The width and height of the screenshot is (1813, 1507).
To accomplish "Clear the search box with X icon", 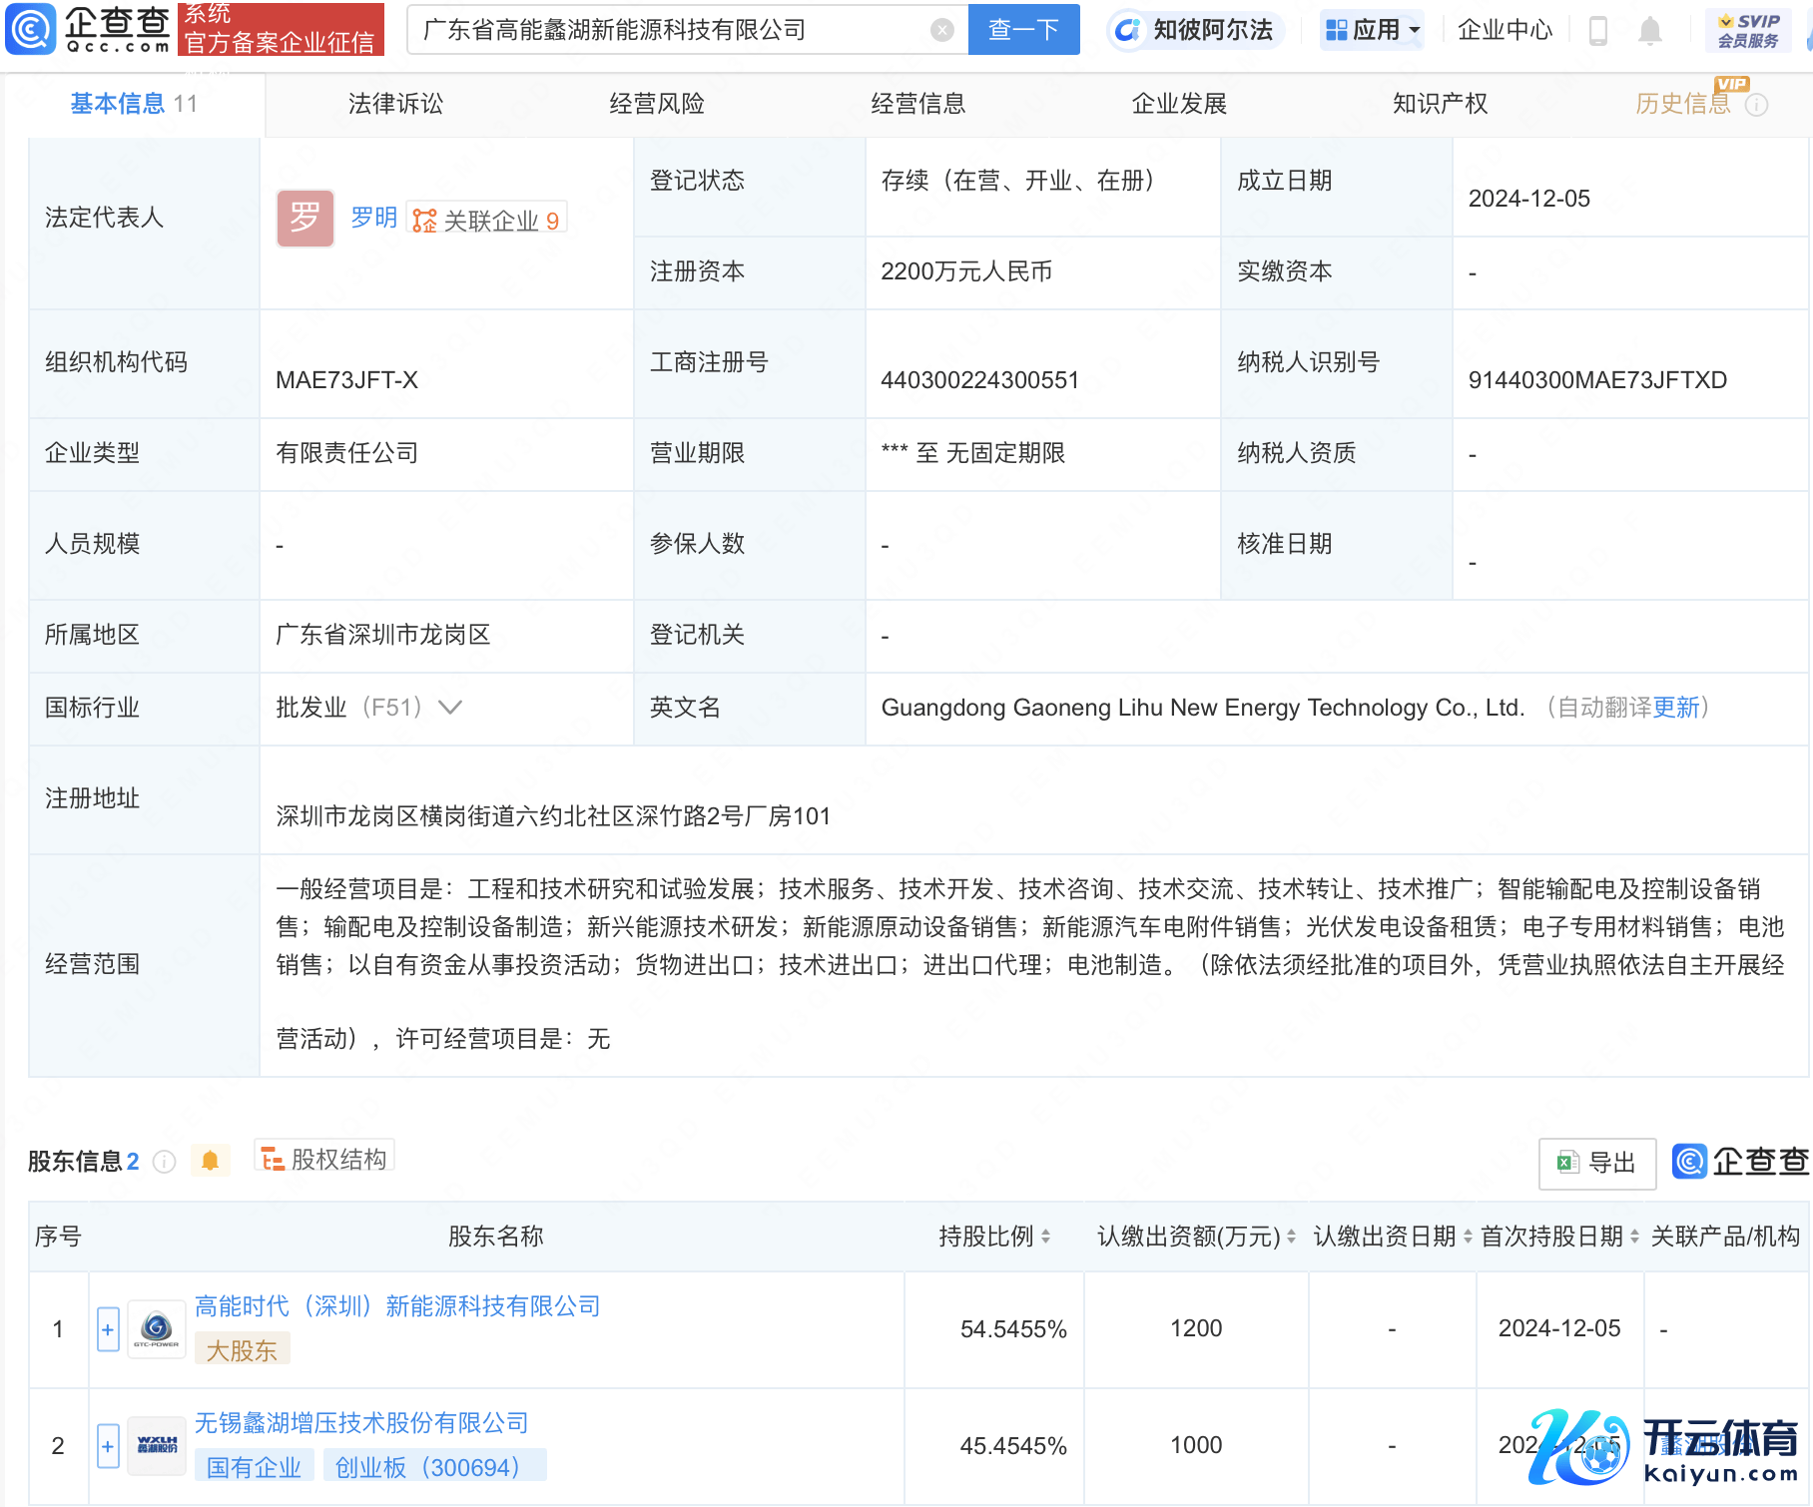I will point(941,30).
